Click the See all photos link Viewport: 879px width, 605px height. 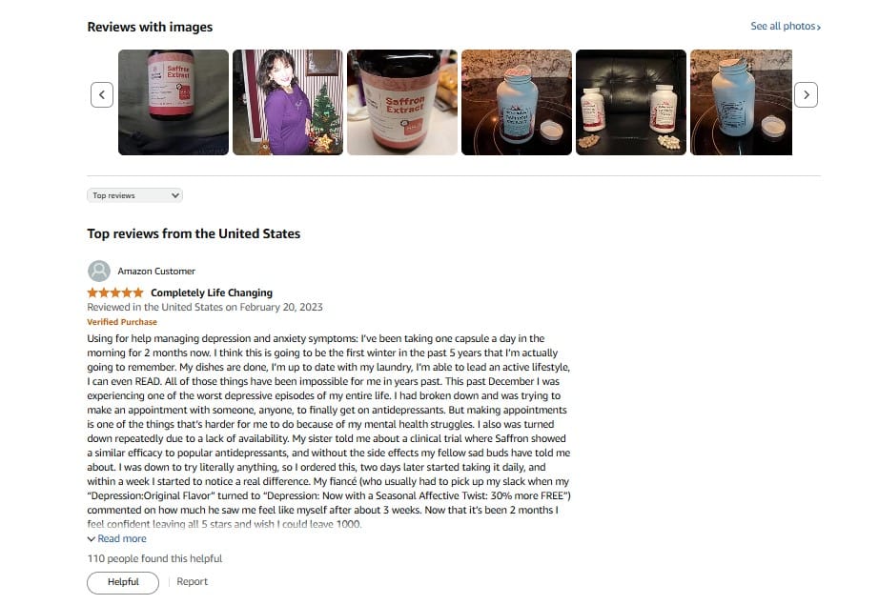click(783, 27)
